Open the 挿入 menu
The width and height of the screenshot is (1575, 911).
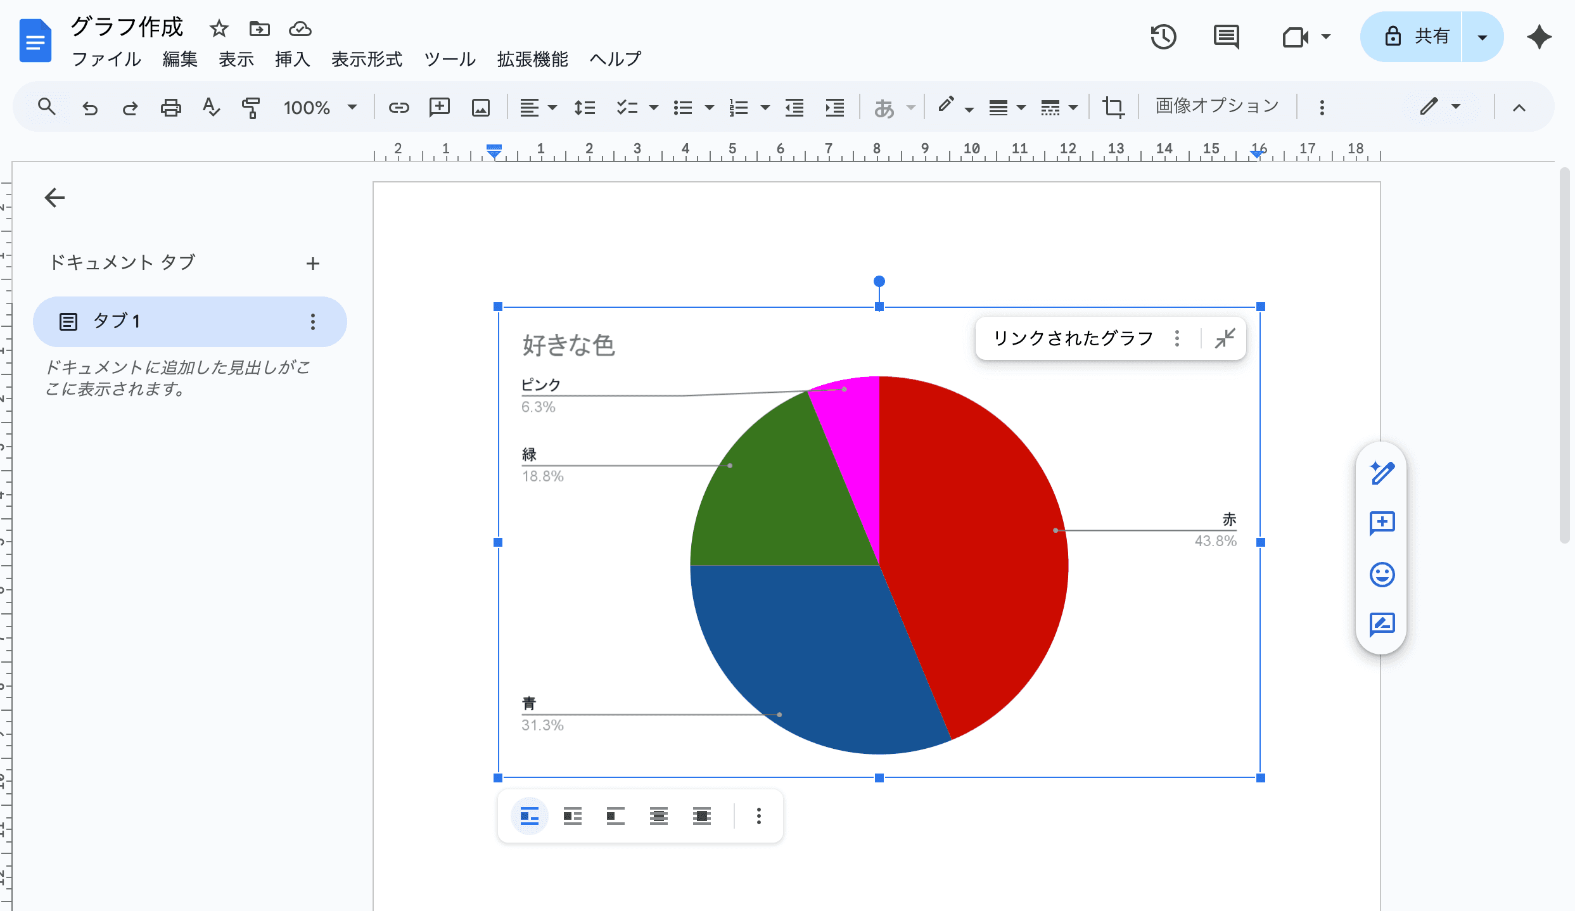point(292,60)
